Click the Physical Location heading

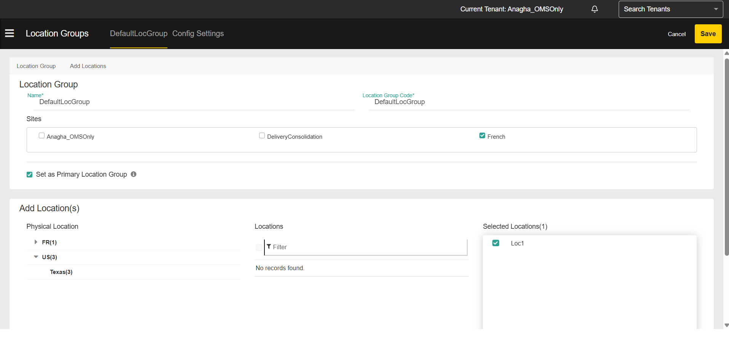click(53, 226)
